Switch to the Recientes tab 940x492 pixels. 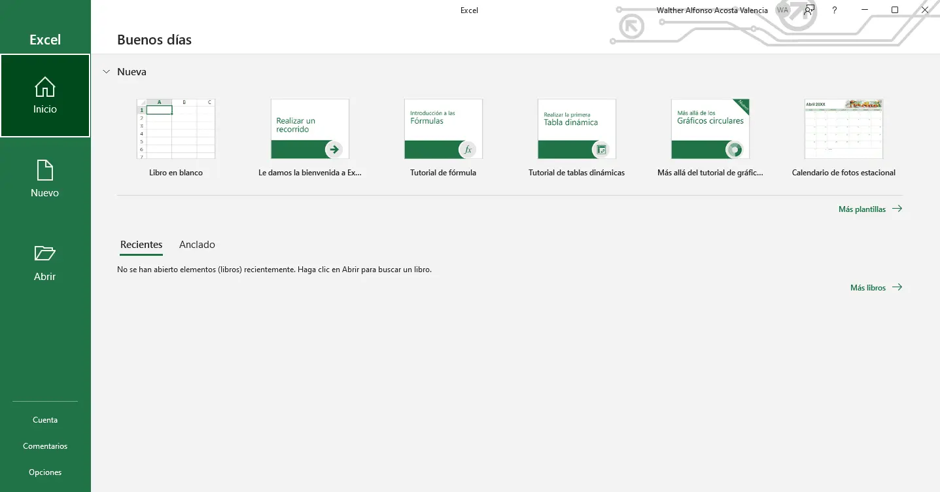pos(141,245)
